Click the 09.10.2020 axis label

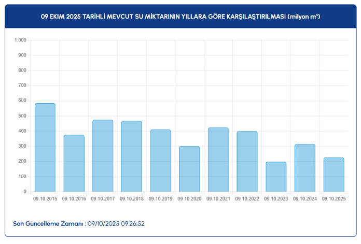tap(189, 199)
